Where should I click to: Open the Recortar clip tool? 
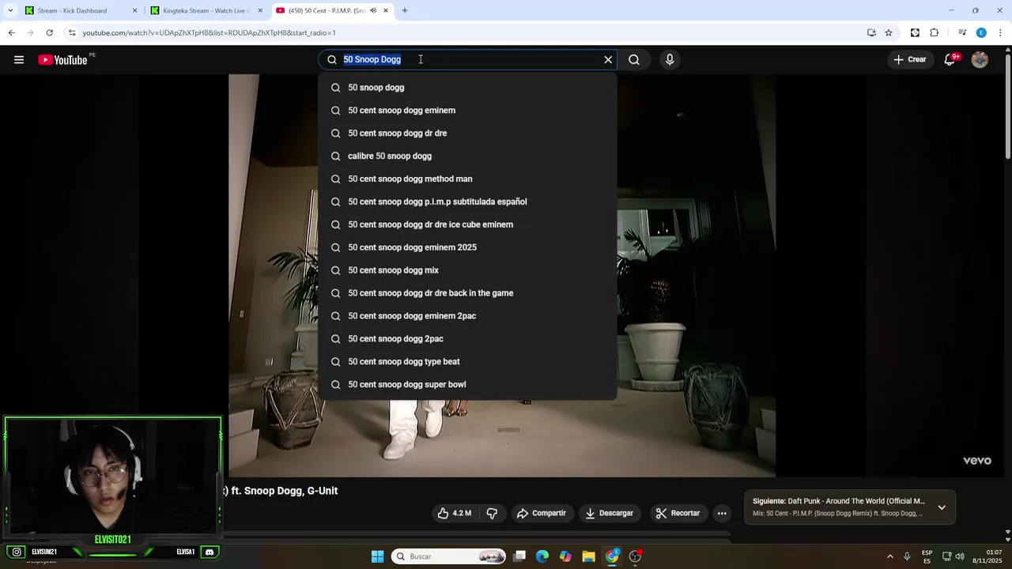678,514
